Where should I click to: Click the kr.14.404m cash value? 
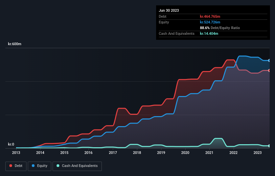209,33
